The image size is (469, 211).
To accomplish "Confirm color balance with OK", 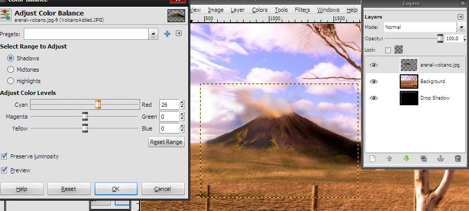I will click(x=116, y=189).
